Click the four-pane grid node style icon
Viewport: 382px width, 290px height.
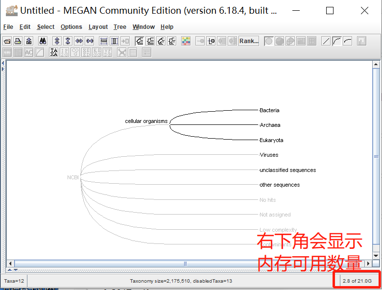tap(311, 41)
